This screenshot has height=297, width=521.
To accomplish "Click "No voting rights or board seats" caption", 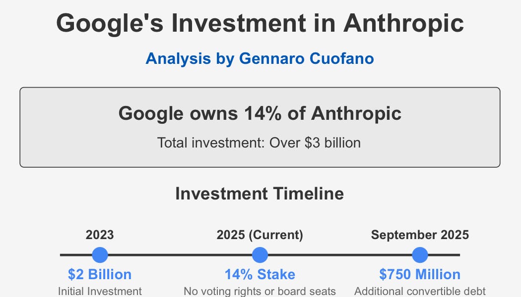I will pos(260,292).
